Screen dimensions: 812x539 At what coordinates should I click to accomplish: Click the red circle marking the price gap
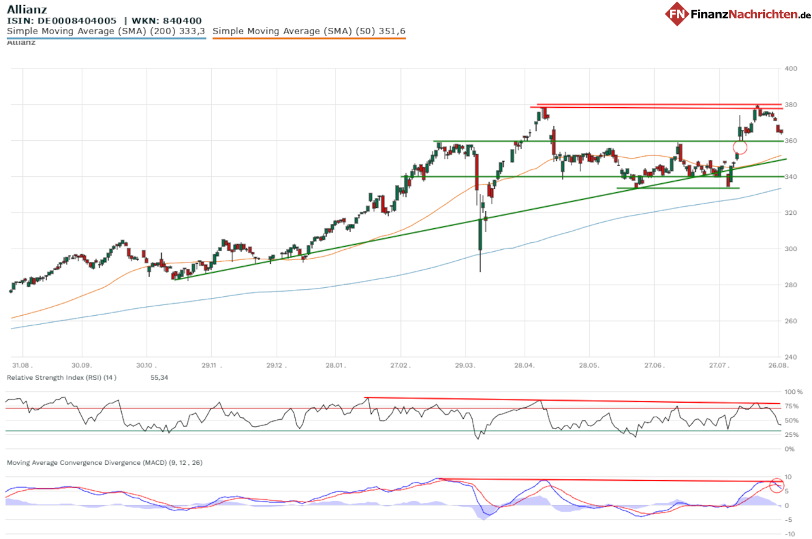(x=740, y=148)
